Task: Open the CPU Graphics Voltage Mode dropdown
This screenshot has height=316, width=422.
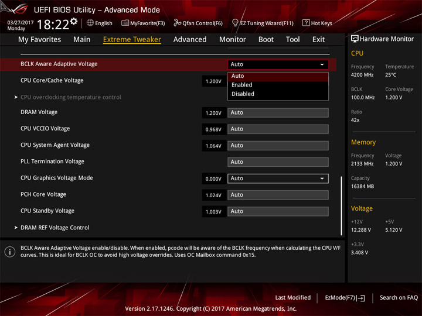Action: tap(278, 178)
